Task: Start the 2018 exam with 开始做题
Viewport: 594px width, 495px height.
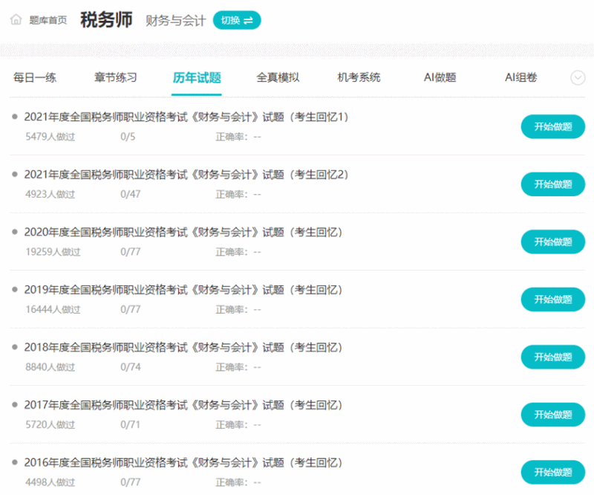Action: click(x=552, y=357)
